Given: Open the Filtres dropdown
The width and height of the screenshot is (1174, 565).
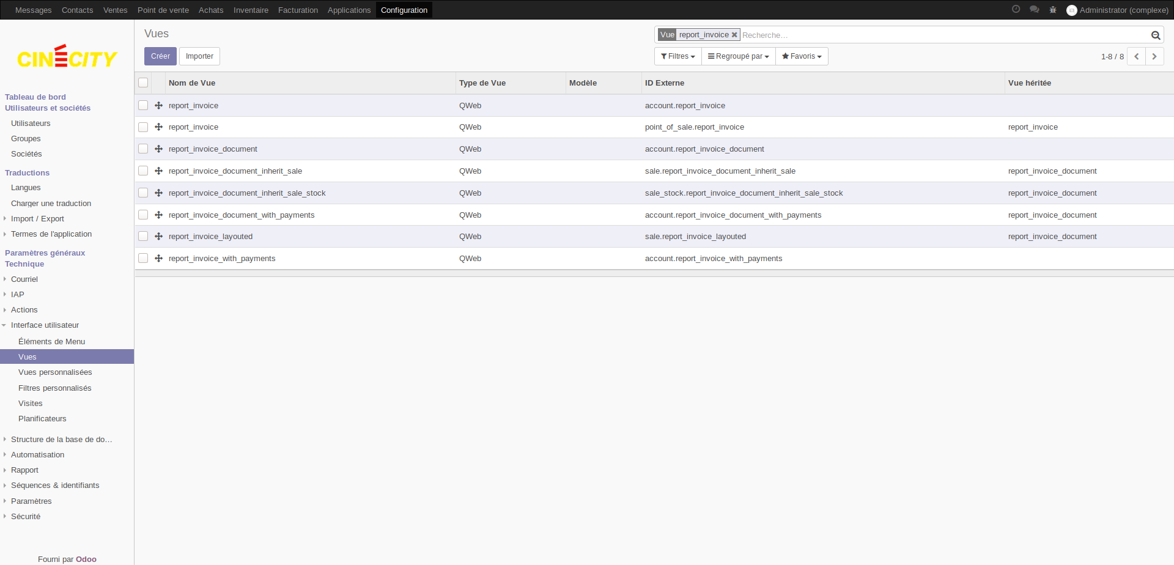Looking at the screenshot, I should tap(677, 56).
